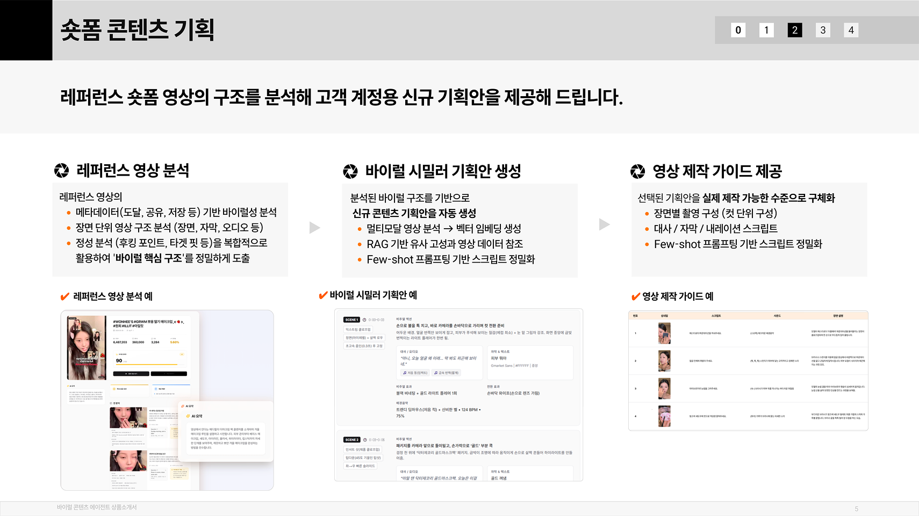Toggle the 좌→우 빠른 슬라이드 option
Image resolution: width=919 pixels, height=516 pixels.
[360, 466]
